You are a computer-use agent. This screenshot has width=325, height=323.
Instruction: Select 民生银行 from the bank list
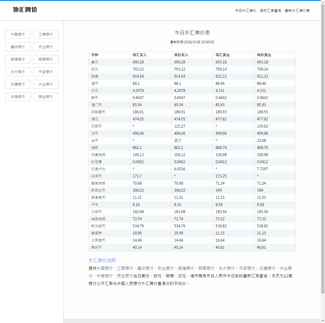pos(46,97)
